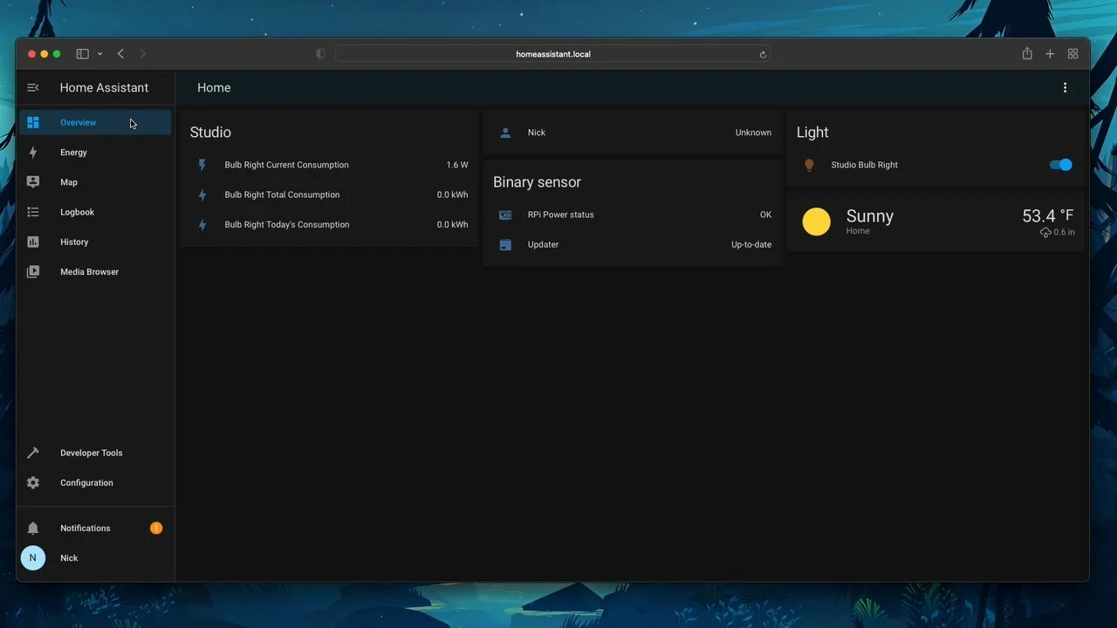Click the Bulb Right Today's Consumption label
1117x628 pixels.
pyautogui.click(x=287, y=225)
